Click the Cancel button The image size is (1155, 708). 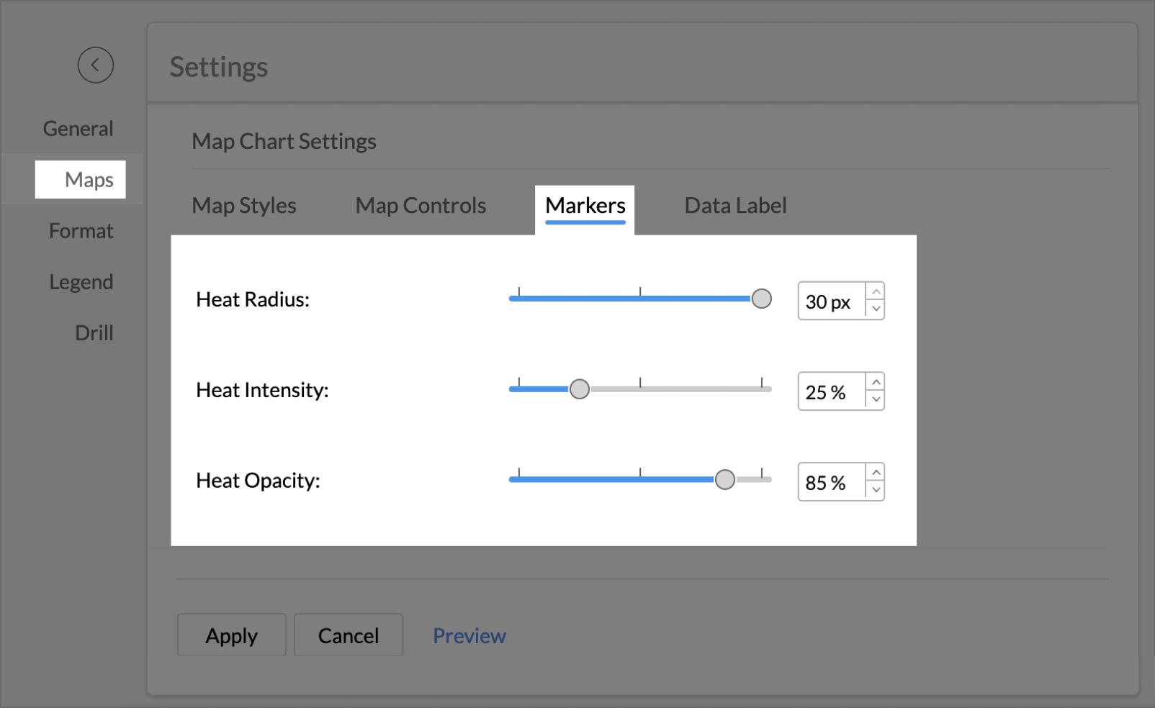click(349, 635)
